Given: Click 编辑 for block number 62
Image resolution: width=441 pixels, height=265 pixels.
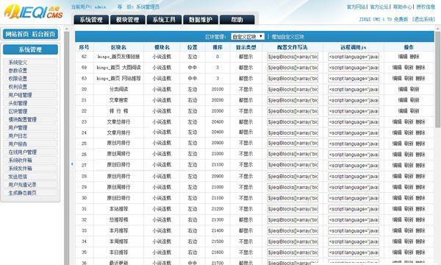Looking at the screenshot, I should pyautogui.click(x=403, y=57).
